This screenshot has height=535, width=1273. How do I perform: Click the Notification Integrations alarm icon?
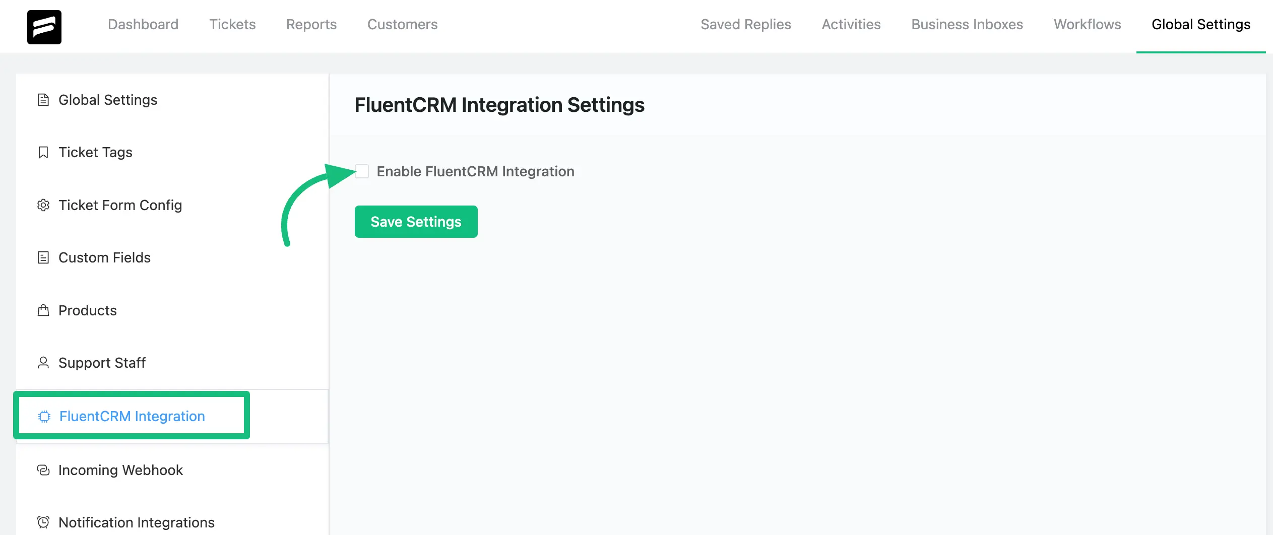click(43, 522)
